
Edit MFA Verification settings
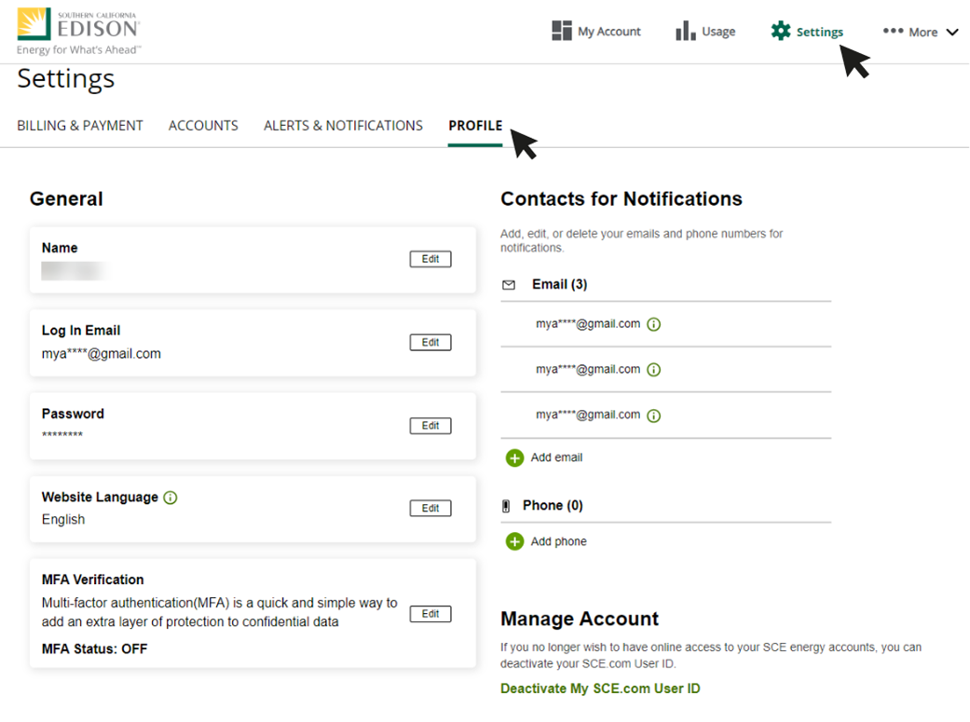click(430, 614)
